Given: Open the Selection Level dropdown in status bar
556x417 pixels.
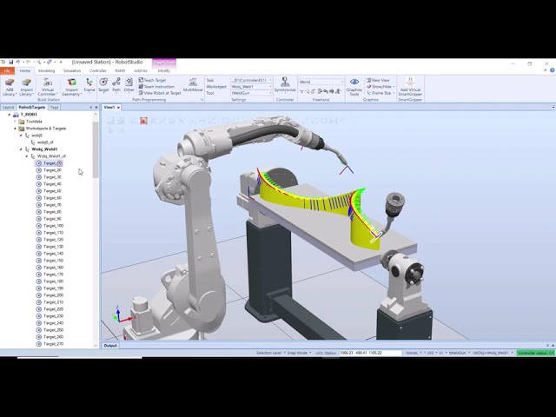Looking at the screenshot, I should [270, 353].
